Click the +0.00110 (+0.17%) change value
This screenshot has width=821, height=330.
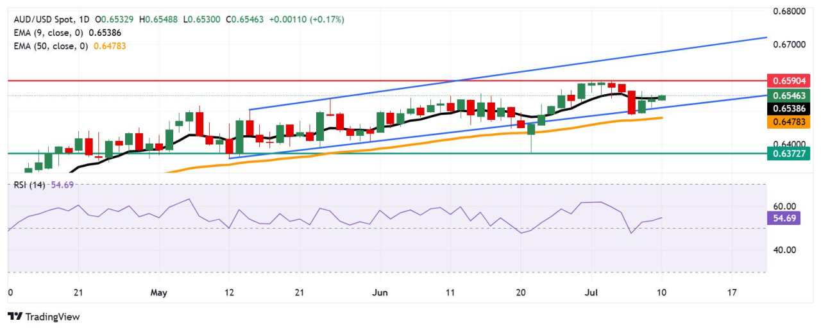[307, 20]
